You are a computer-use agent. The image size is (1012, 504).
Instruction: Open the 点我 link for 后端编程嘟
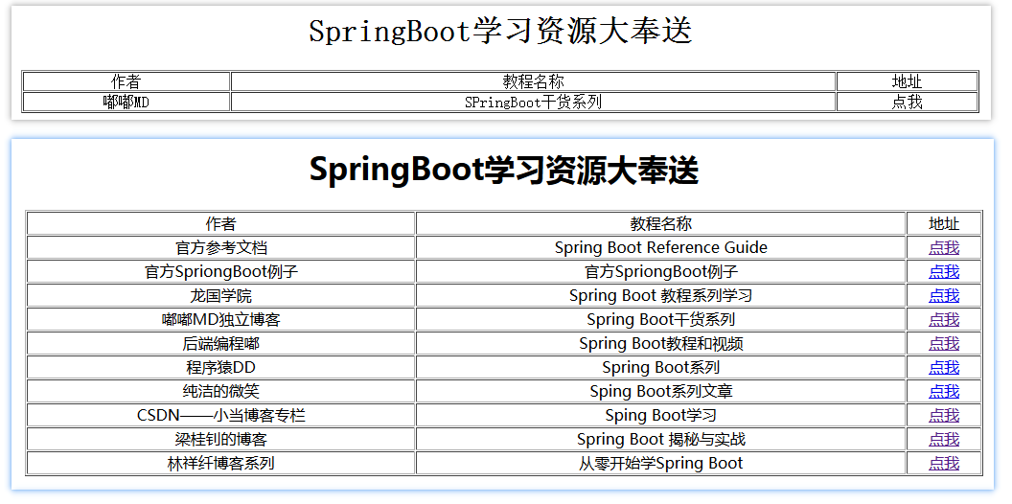(944, 343)
